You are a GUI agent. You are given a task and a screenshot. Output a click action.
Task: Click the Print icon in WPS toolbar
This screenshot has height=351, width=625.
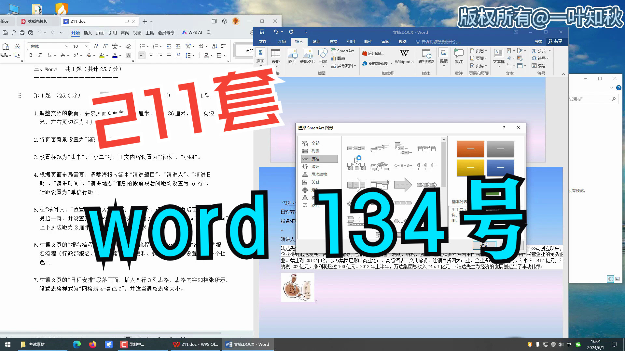coord(22,32)
